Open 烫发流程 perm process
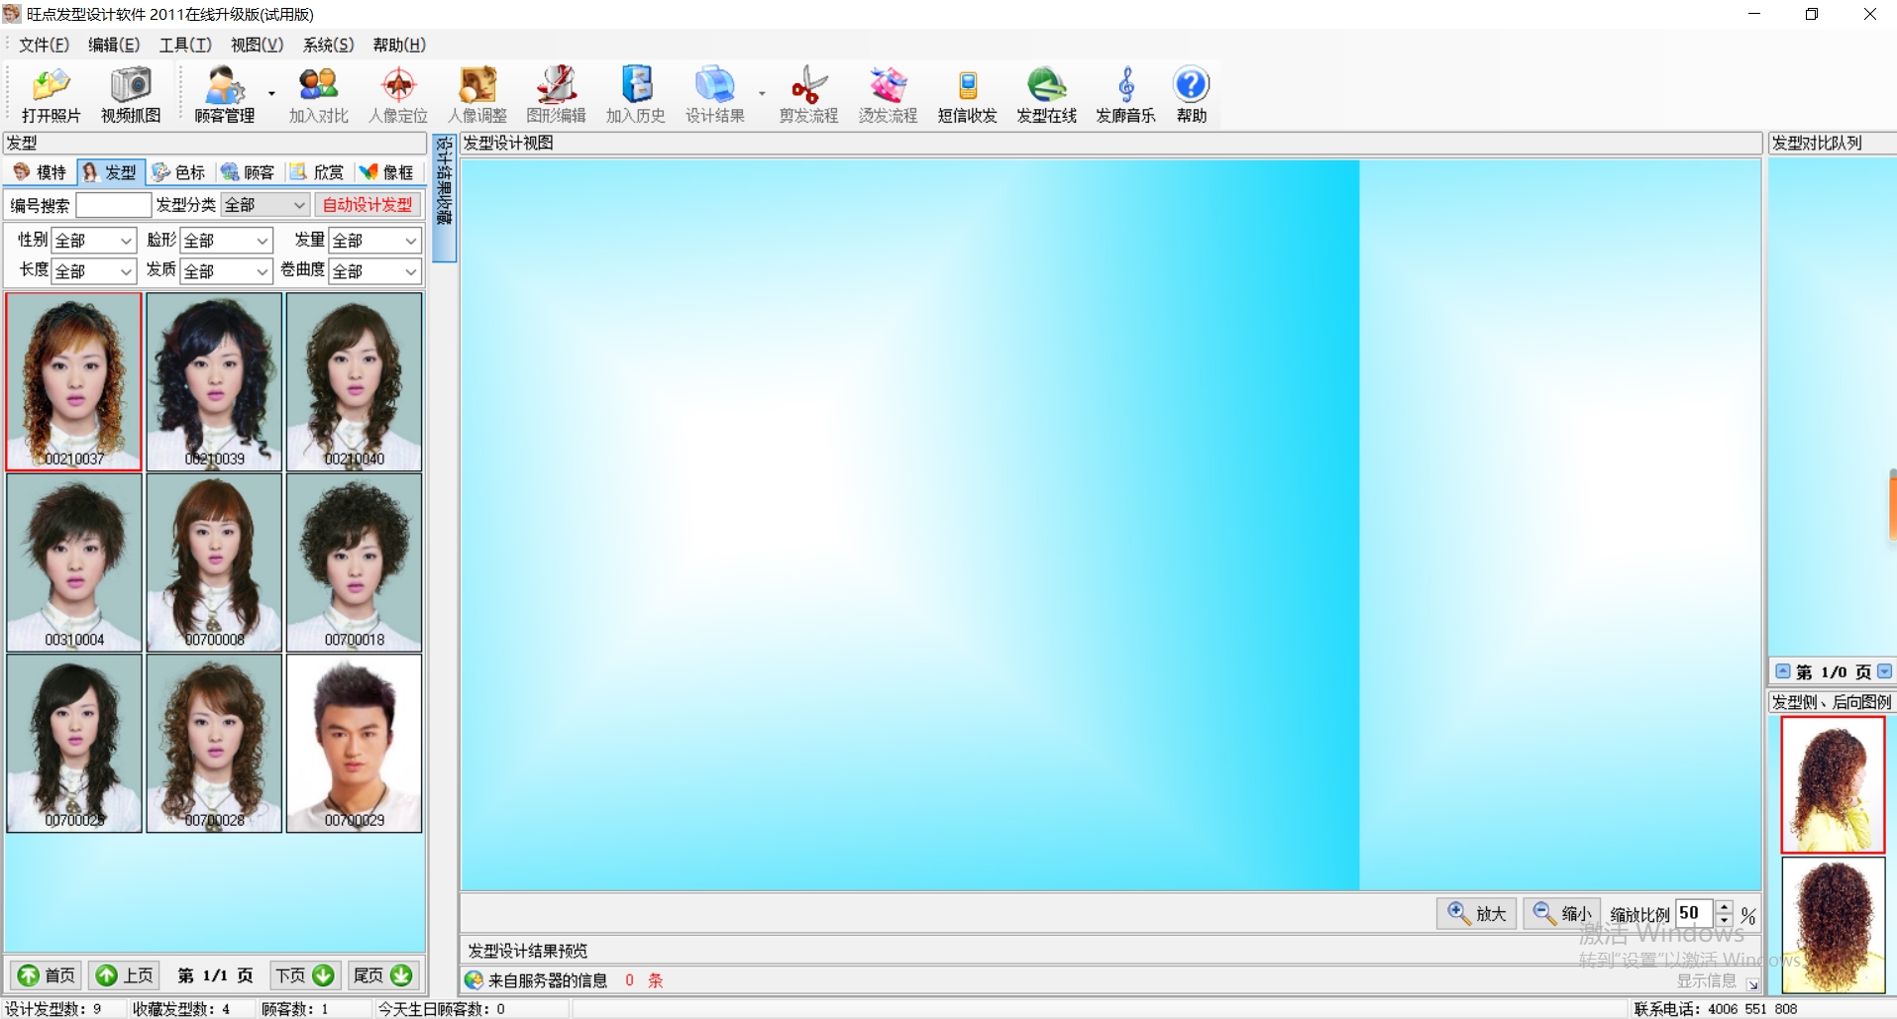 (x=888, y=94)
